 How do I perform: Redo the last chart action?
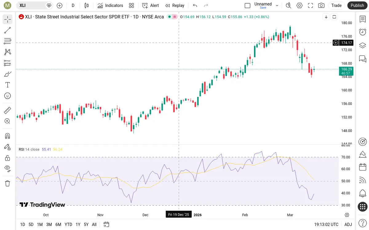click(x=206, y=5)
